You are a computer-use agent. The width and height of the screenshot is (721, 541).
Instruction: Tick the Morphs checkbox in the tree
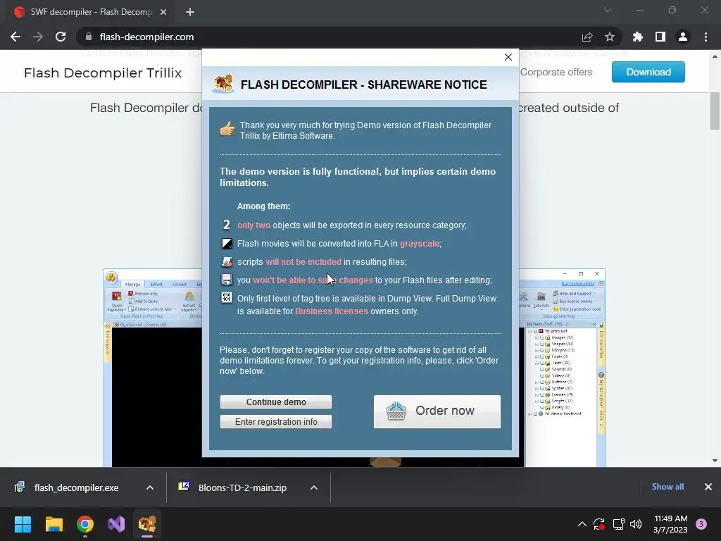(x=541, y=350)
